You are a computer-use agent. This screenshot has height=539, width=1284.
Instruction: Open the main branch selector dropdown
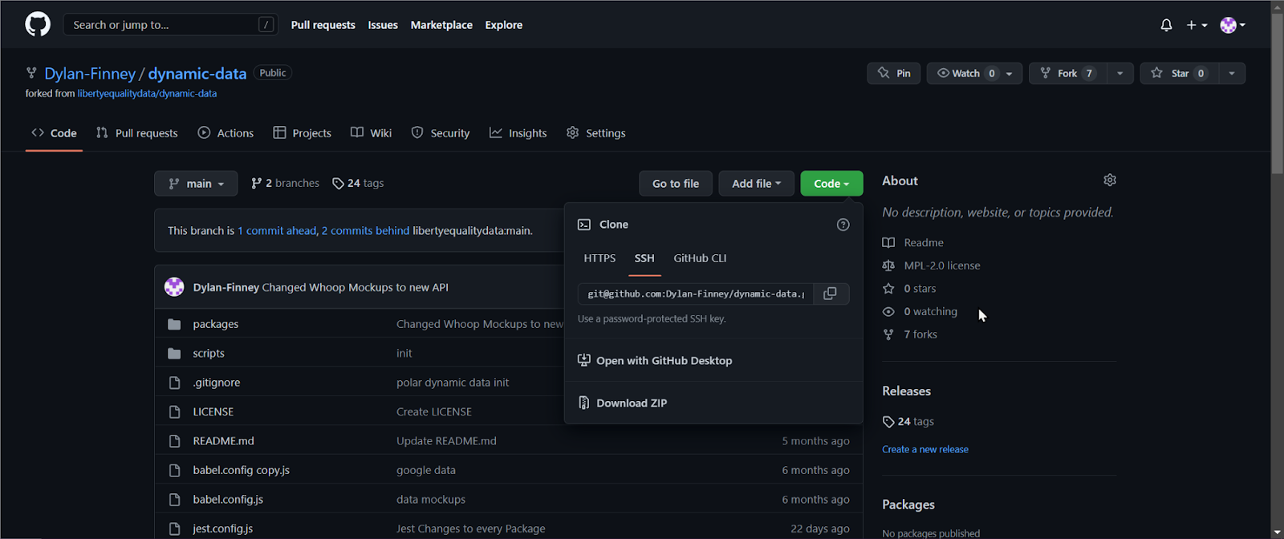pos(196,184)
